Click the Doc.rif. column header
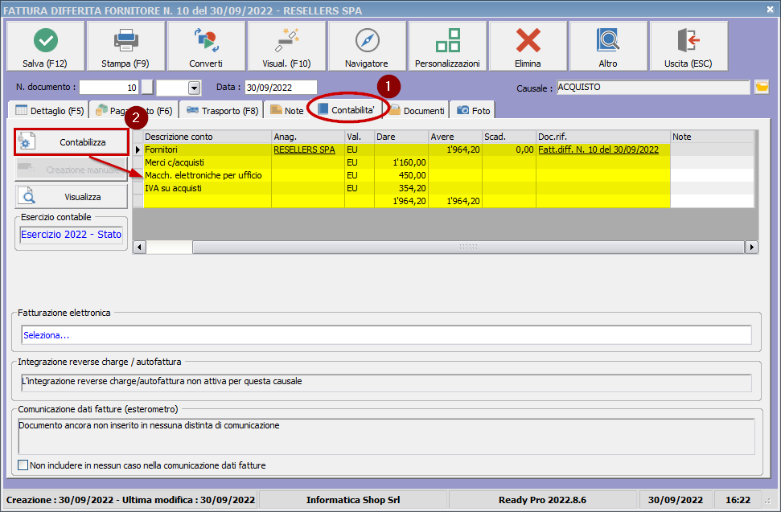Image resolution: width=781 pixels, height=512 pixels. pos(603,137)
